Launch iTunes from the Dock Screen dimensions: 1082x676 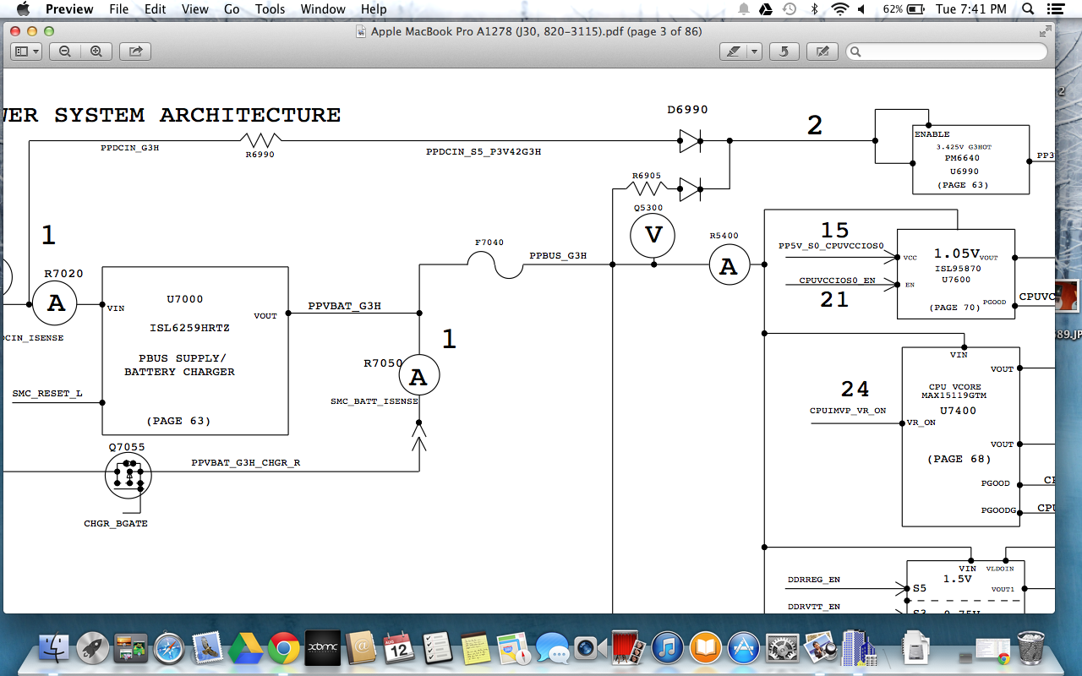click(x=668, y=649)
